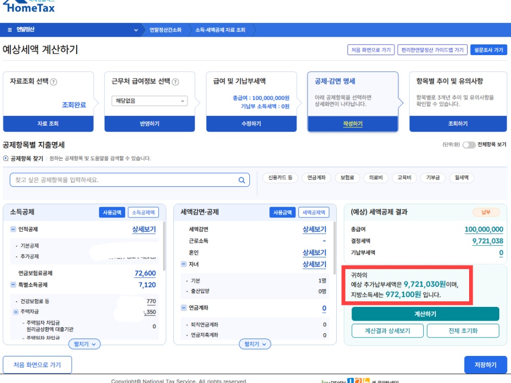This screenshot has width=511, height=383.
Task: Switch 소득공제 panel to 사용금액 tab
Action: (x=112, y=212)
